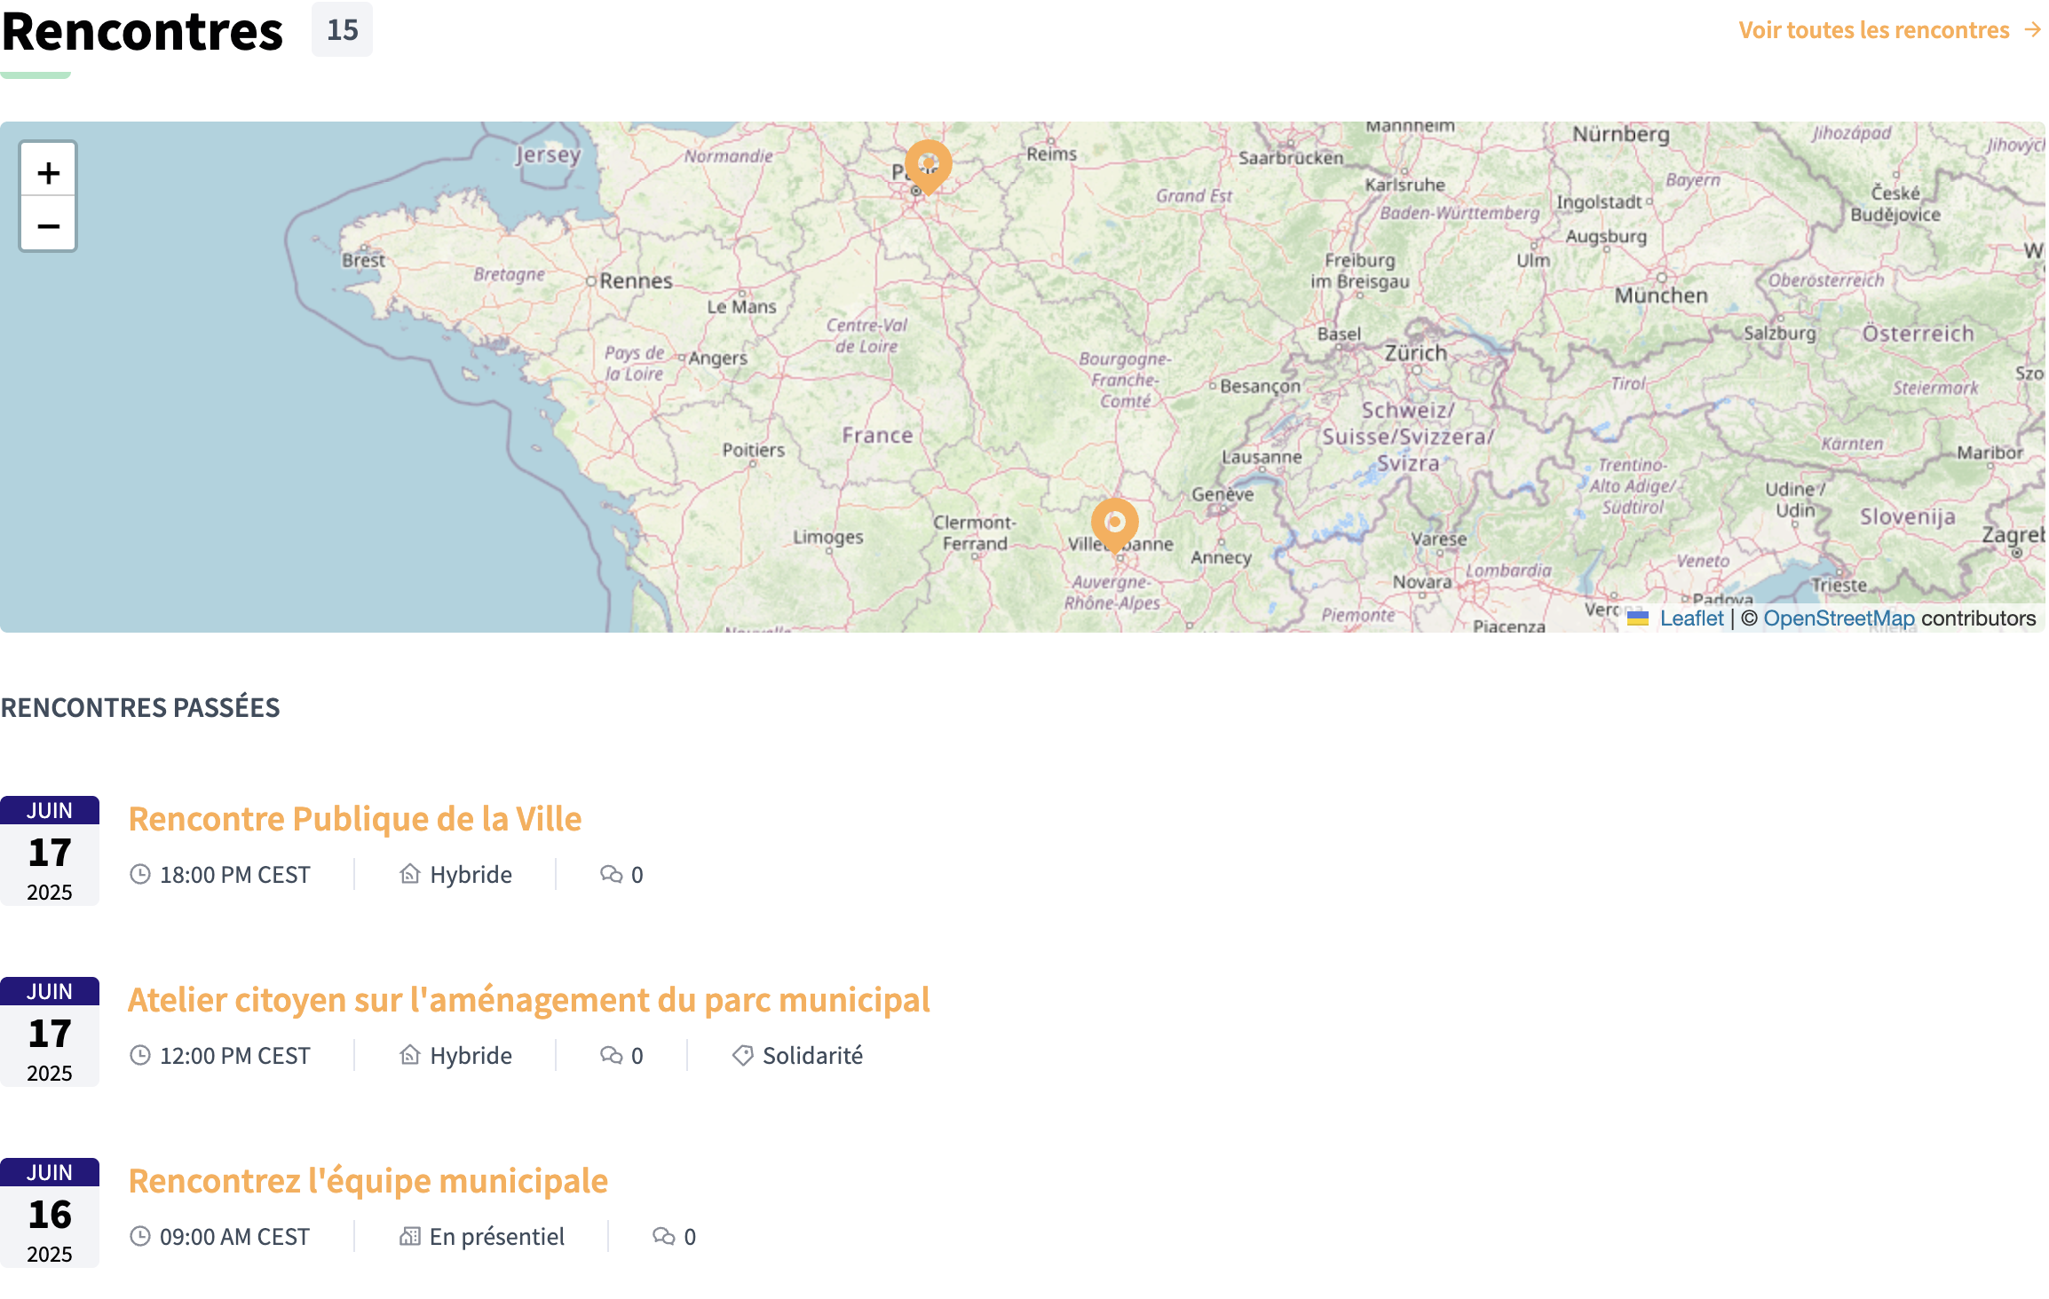Click the Leaflet attribution link
The height and width of the screenshot is (1299, 2049).
(1690, 618)
